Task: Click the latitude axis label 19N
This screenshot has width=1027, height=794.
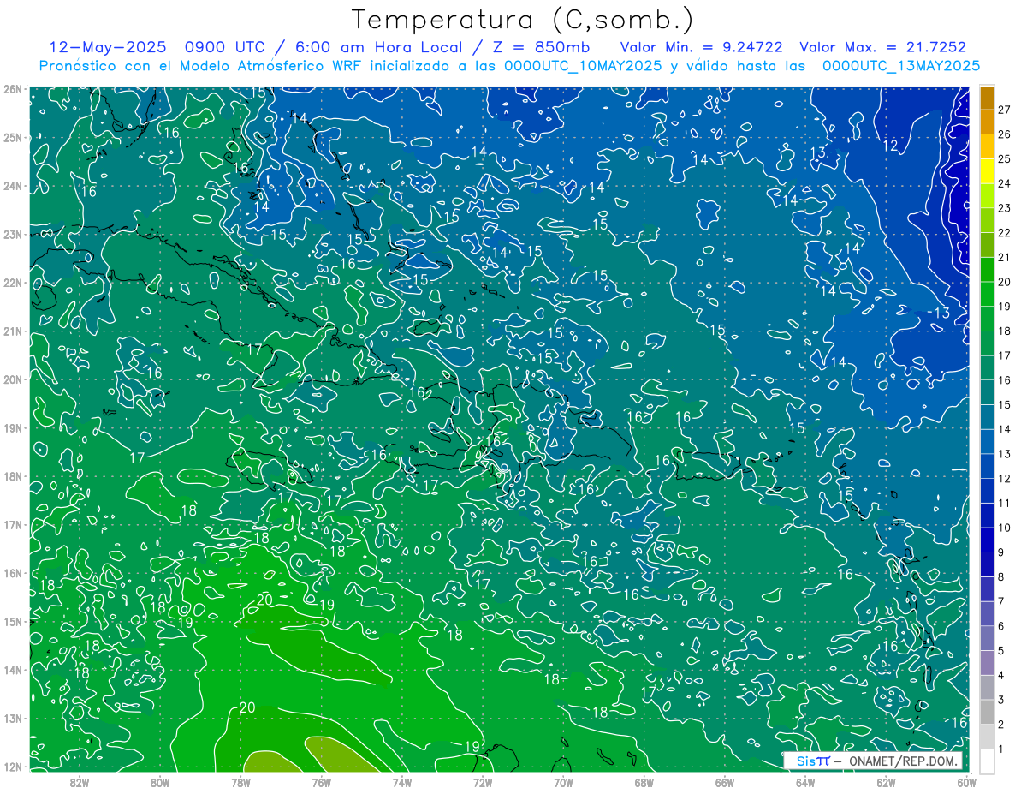Action: coord(13,428)
